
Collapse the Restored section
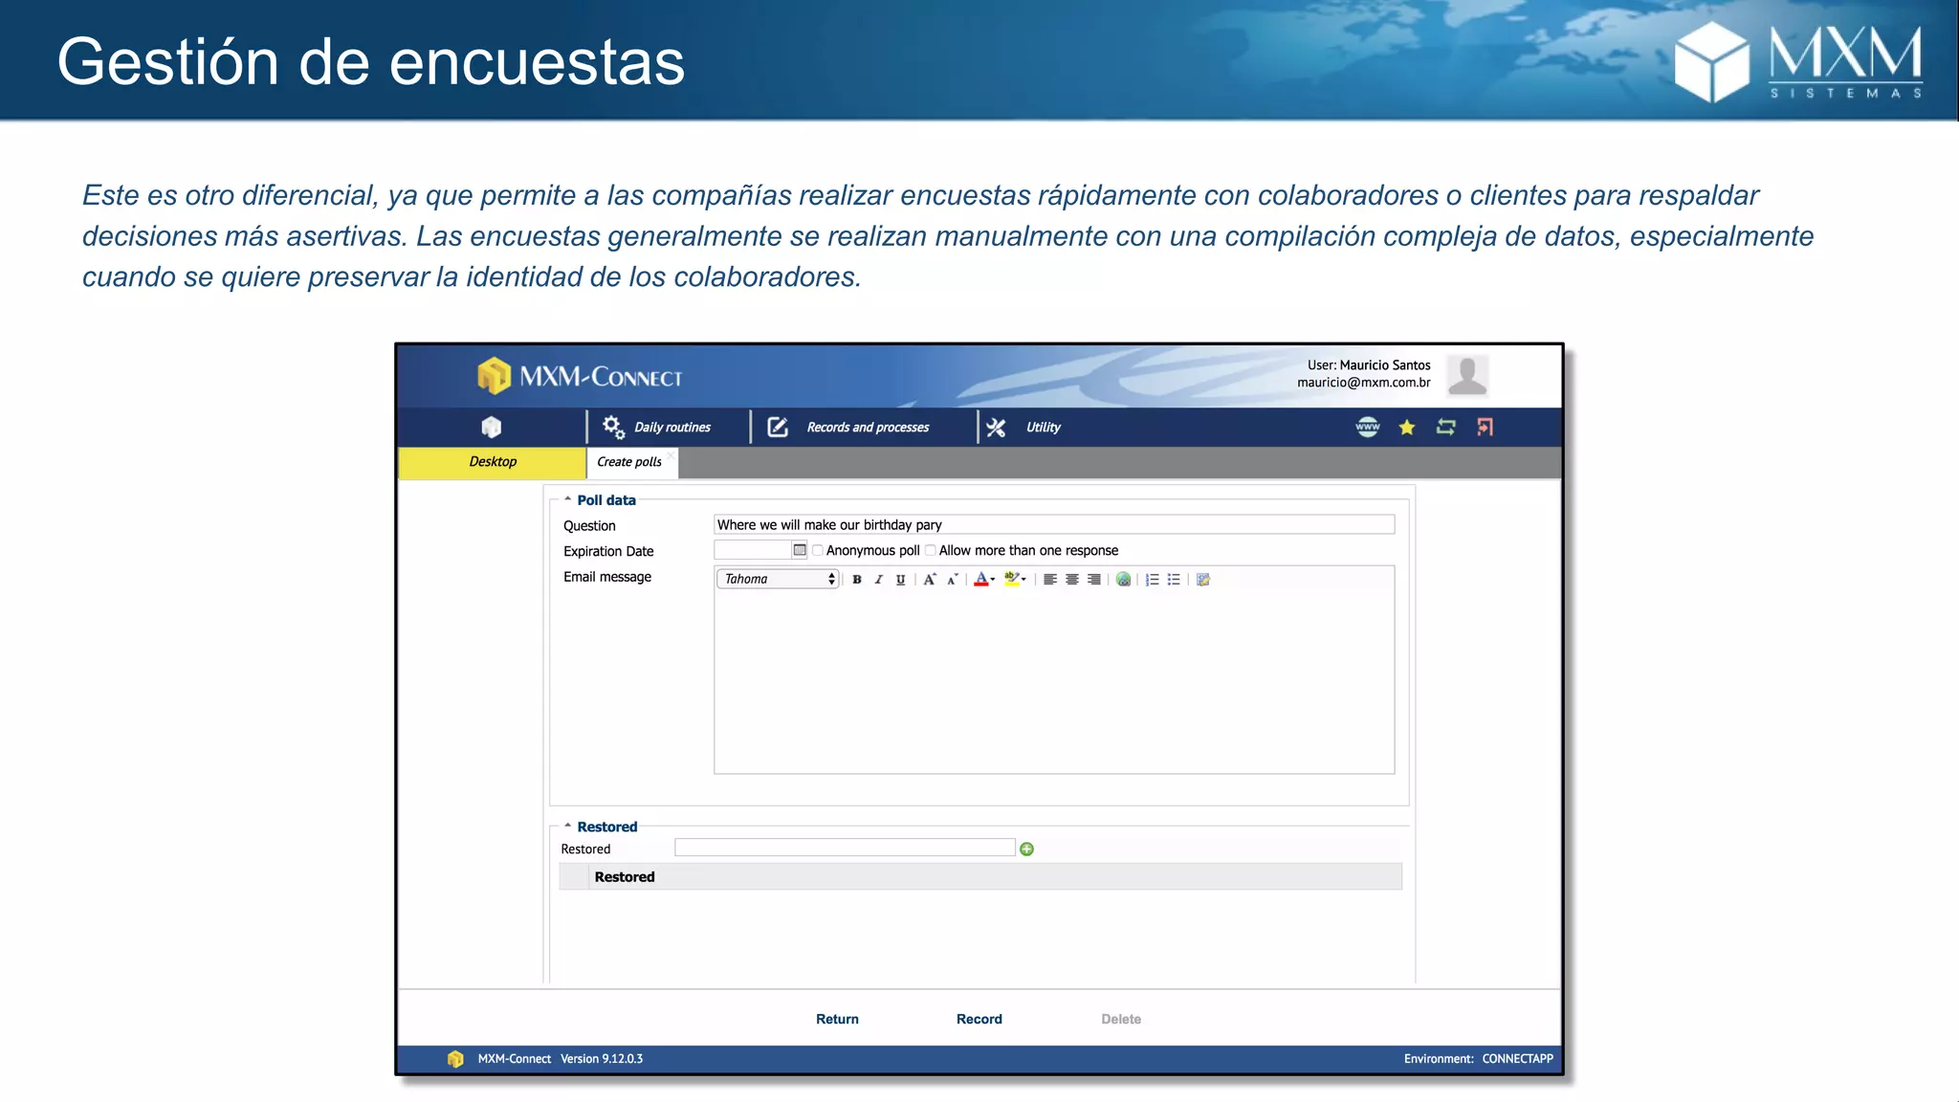click(567, 826)
